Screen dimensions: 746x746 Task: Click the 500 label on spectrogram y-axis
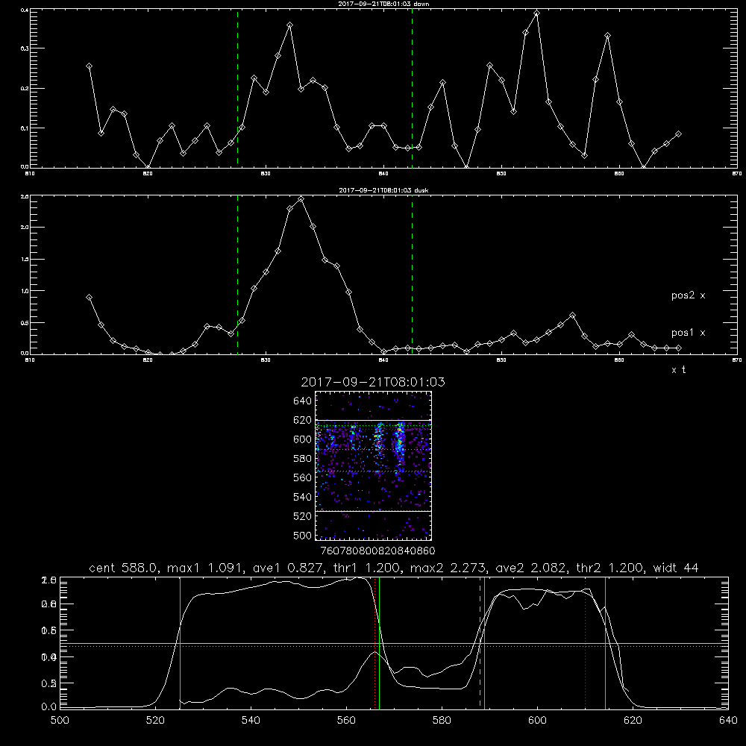point(302,535)
